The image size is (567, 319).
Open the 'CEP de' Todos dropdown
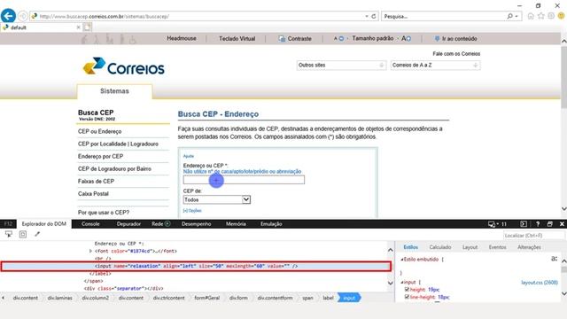[x=216, y=199]
